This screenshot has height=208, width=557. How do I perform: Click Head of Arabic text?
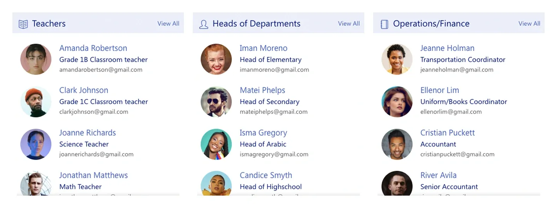pos(263,145)
